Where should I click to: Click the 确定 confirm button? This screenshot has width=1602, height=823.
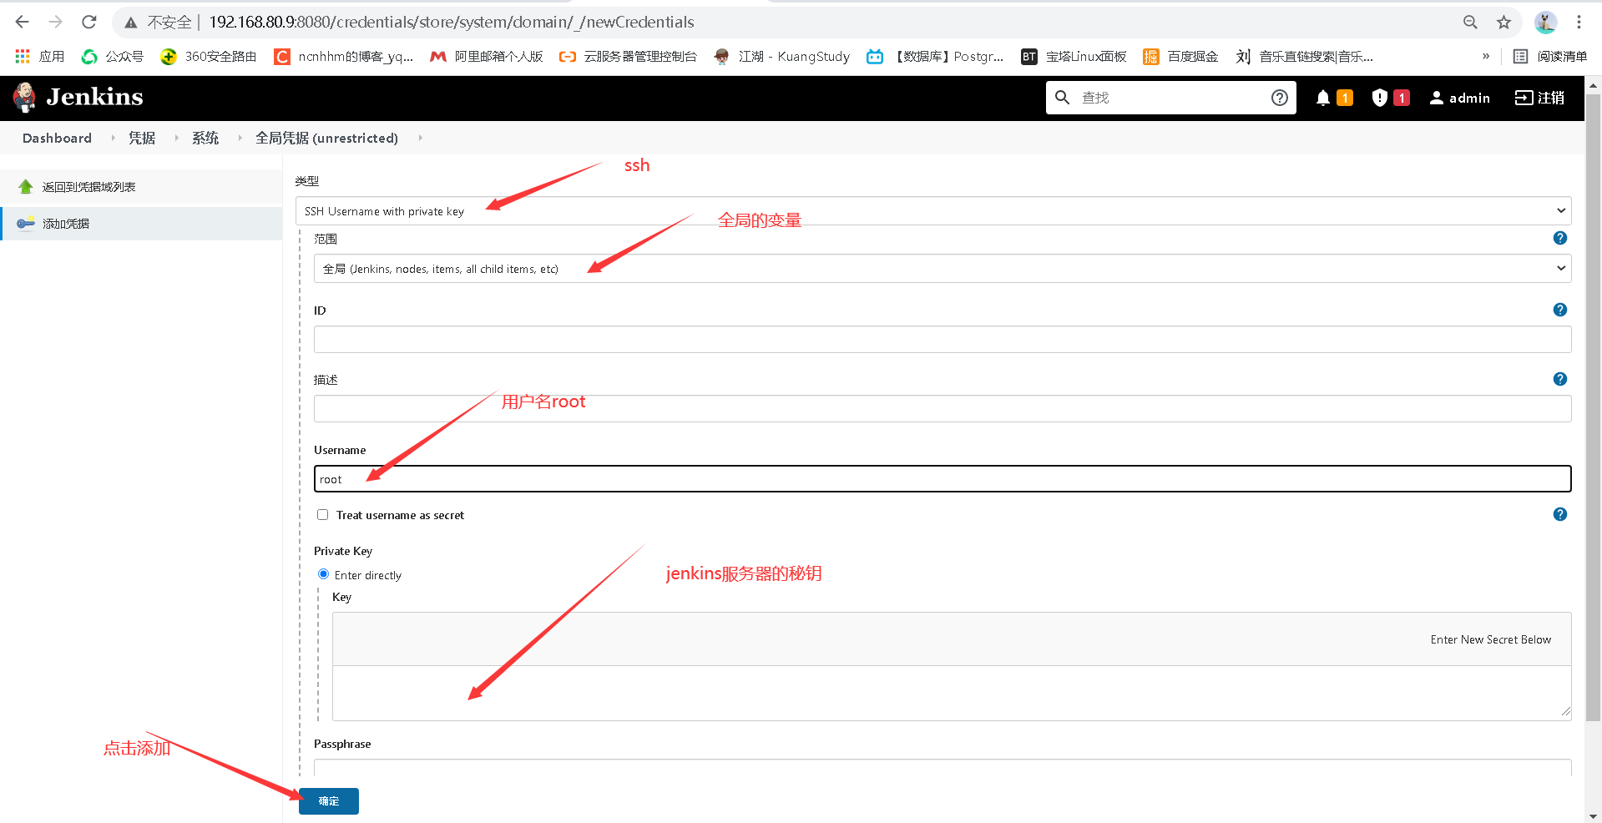[x=328, y=800]
